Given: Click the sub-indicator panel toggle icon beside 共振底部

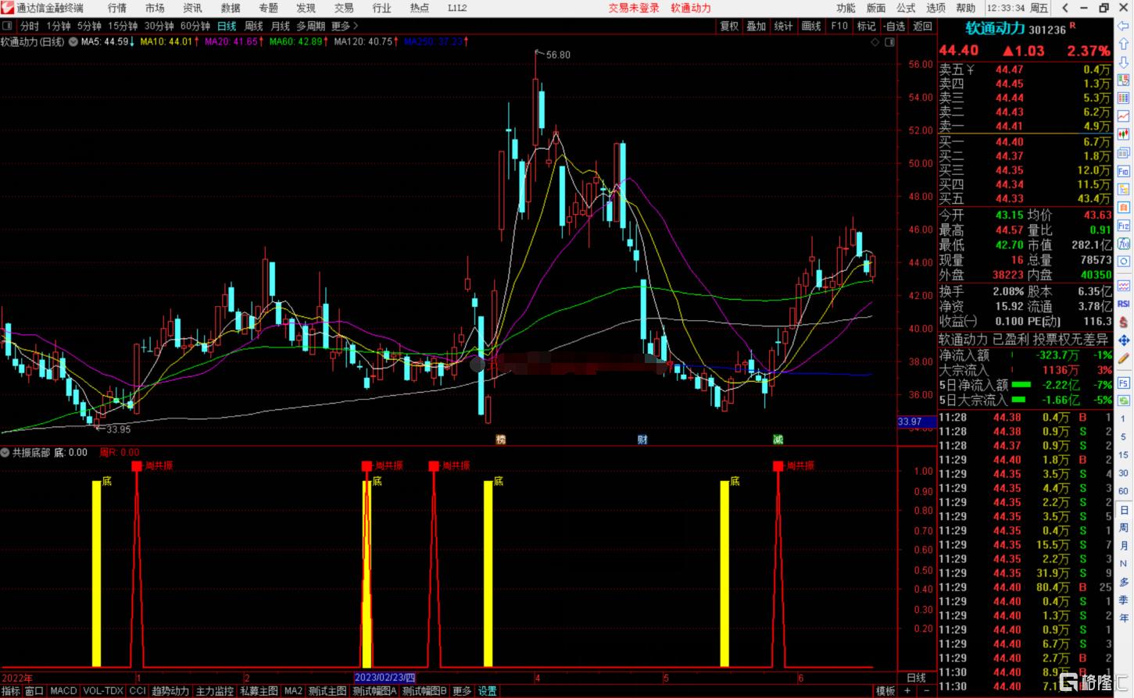Looking at the screenshot, I should (5, 452).
